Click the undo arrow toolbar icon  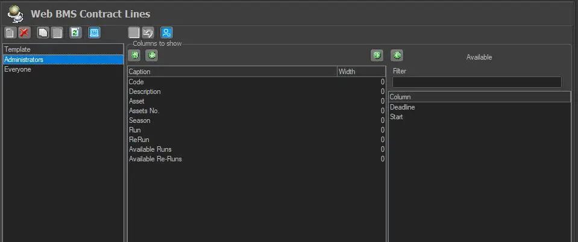pyautogui.click(x=148, y=33)
